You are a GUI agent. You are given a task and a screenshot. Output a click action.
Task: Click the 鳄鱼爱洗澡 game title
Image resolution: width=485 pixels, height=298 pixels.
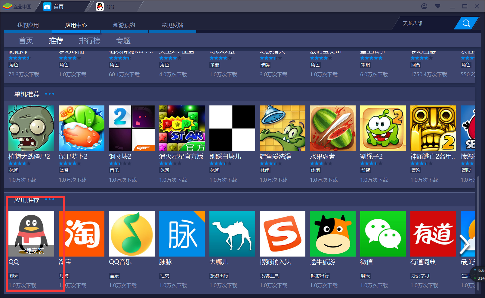275,157
